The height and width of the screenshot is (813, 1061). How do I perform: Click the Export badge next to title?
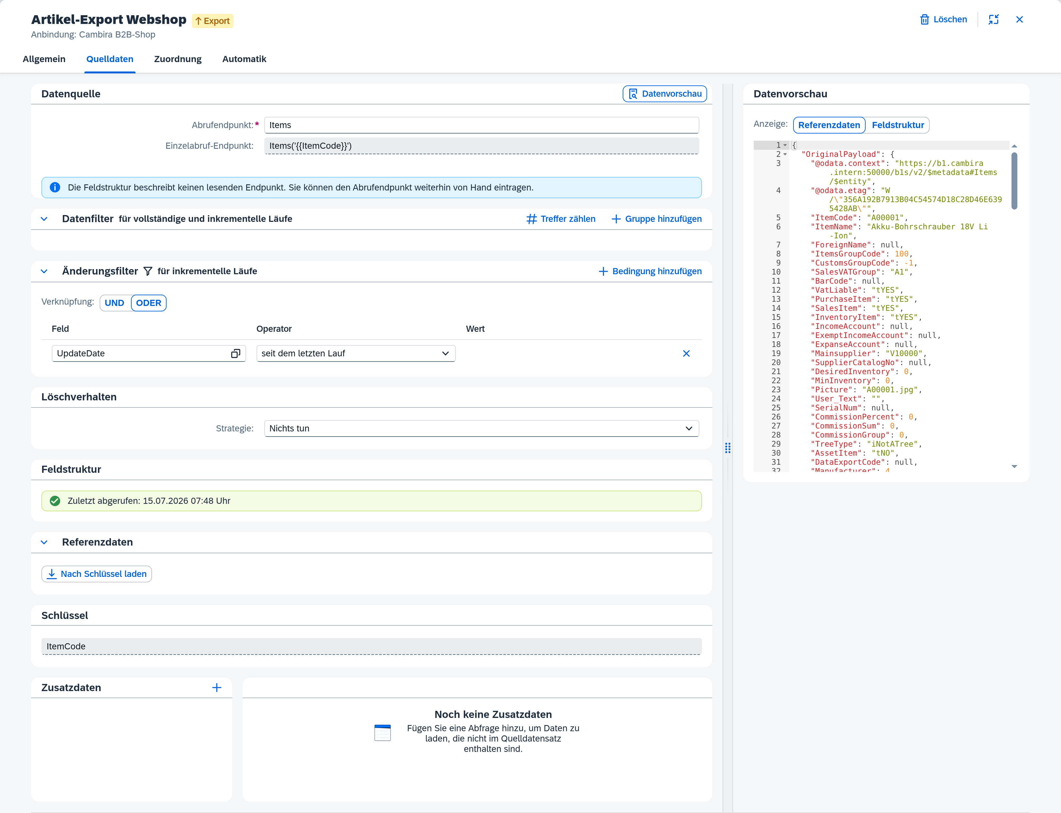(x=213, y=21)
